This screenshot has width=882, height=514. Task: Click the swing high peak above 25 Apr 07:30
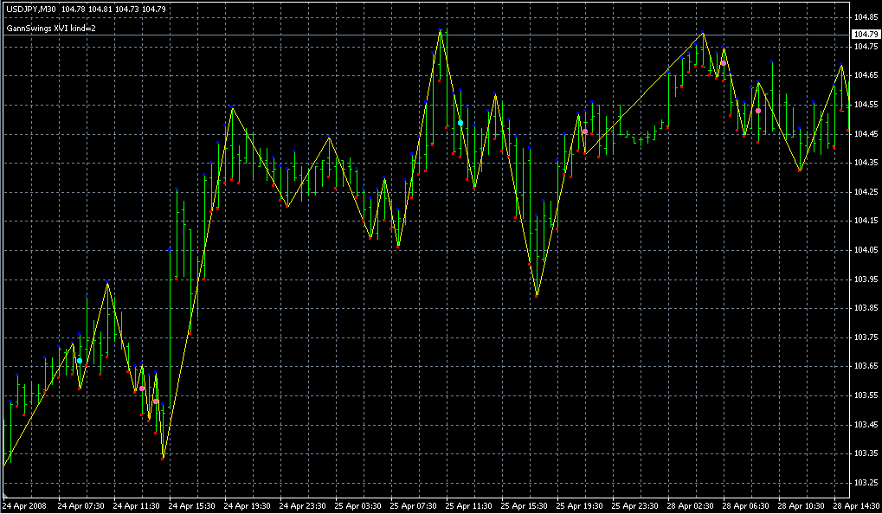click(441, 30)
